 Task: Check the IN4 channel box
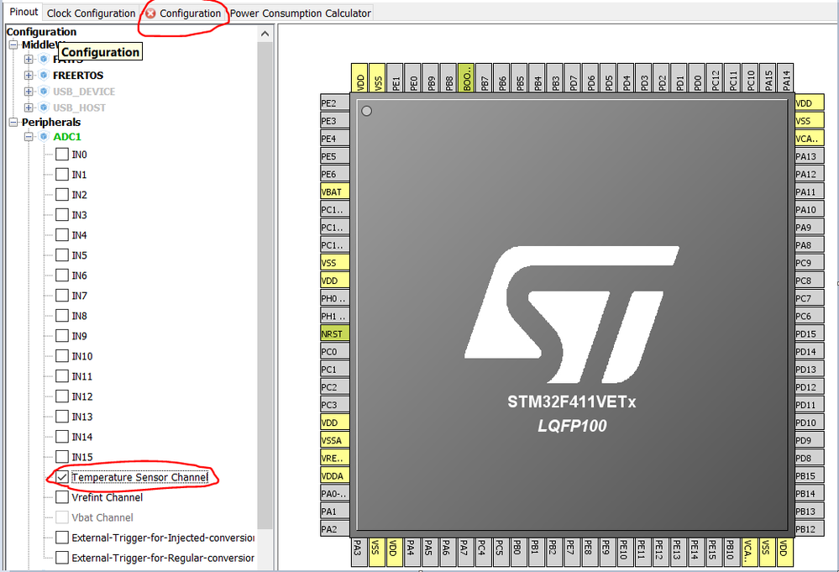pyautogui.click(x=62, y=235)
